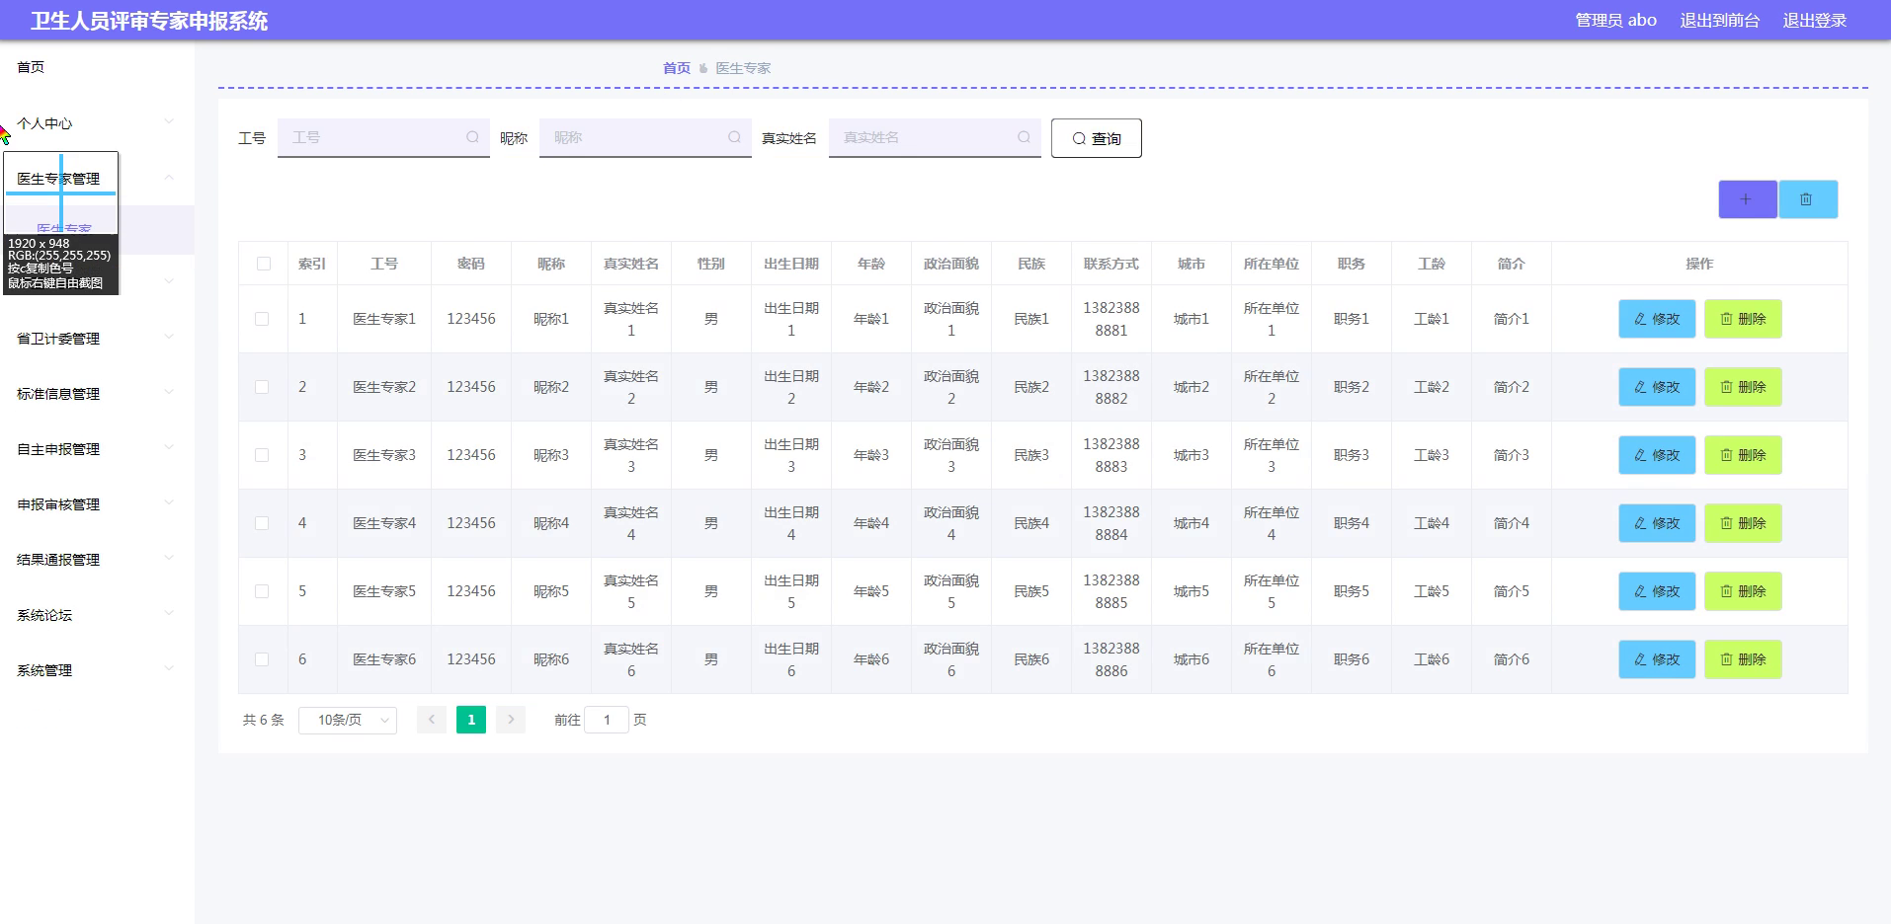Click 管理员 abo account label

(1615, 20)
